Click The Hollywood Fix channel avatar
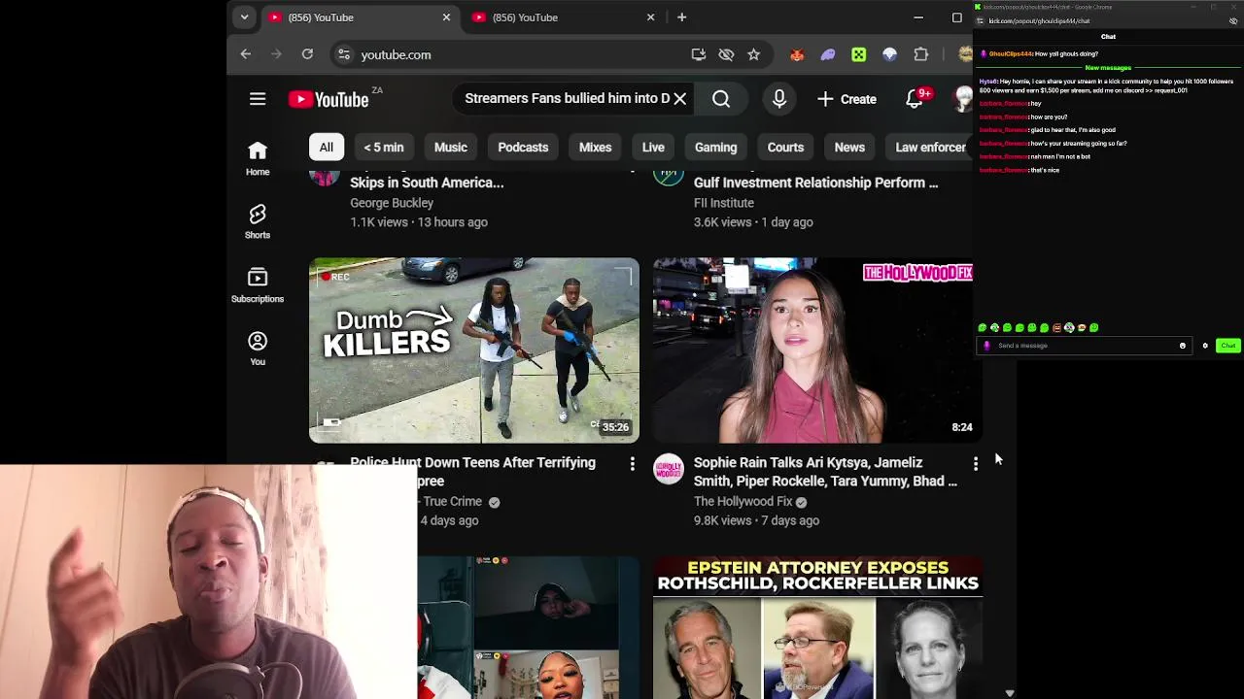 669,470
